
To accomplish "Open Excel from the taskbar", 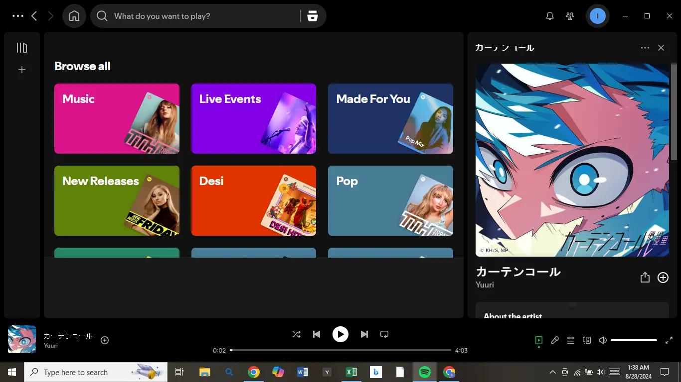I will click(351, 372).
